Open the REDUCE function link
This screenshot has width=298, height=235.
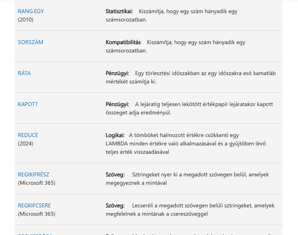click(28, 135)
